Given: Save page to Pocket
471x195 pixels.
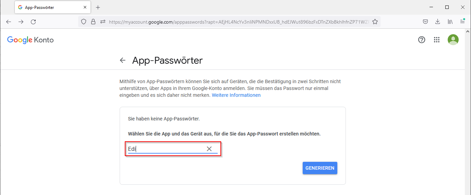Looking at the screenshot, I should click(425, 22).
